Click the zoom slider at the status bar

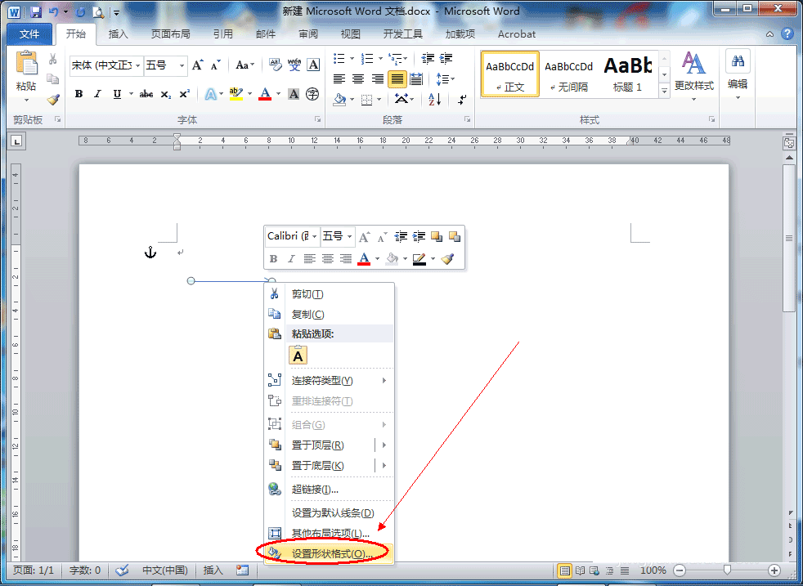coord(726,570)
